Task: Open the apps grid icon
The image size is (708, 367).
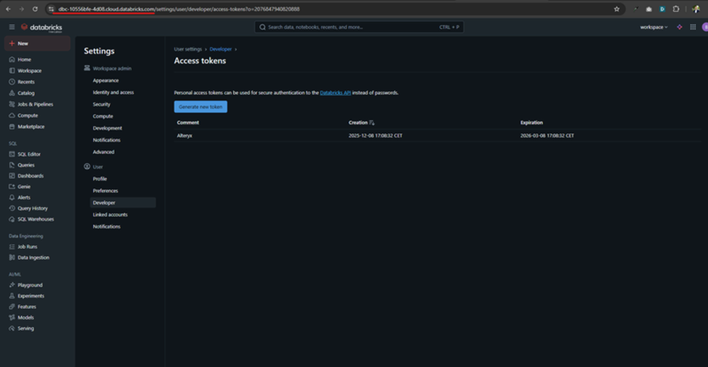Action: [x=692, y=27]
